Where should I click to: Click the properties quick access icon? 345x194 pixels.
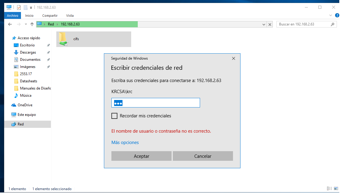(x=19, y=7)
